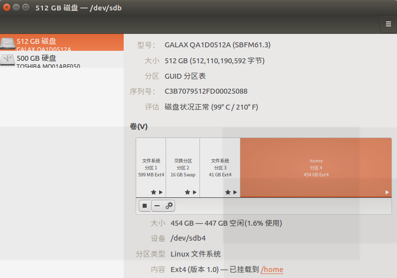Image resolution: width=397 pixels, height=278 pixels.
Task: Unmount selected partition with stop button
Action: [x=145, y=206]
